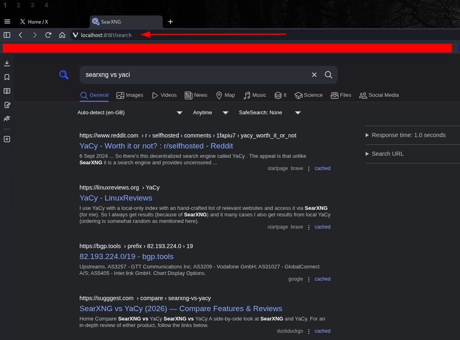The image size is (460, 340).
Task: Open the SafeSearch level dropdown
Action: pos(270,113)
